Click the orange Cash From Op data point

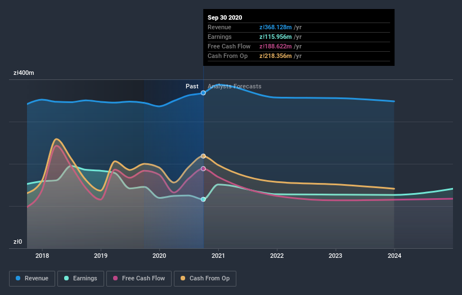[x=203, y=156]
